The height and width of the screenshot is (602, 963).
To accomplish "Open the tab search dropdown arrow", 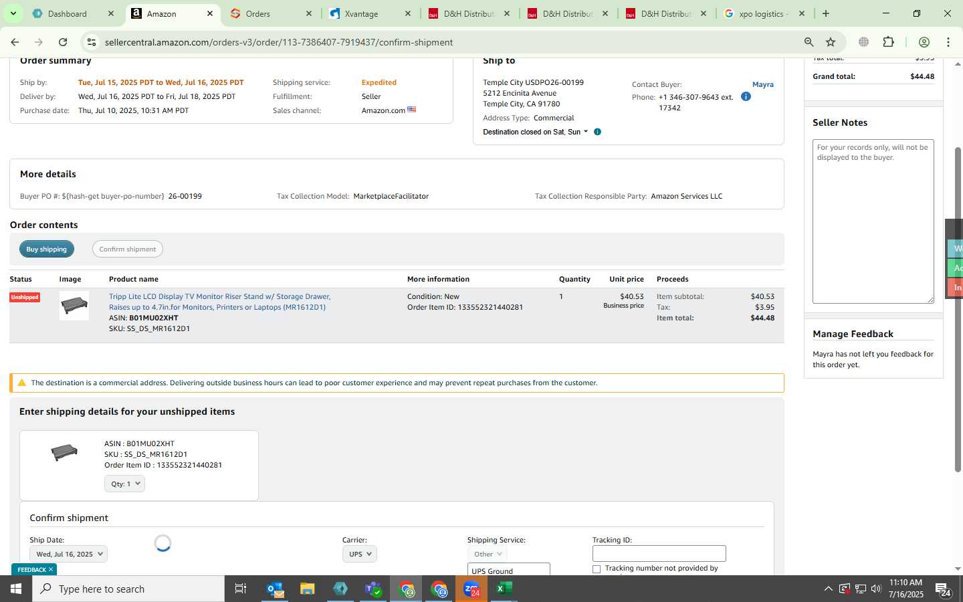I will click(13, 13).
